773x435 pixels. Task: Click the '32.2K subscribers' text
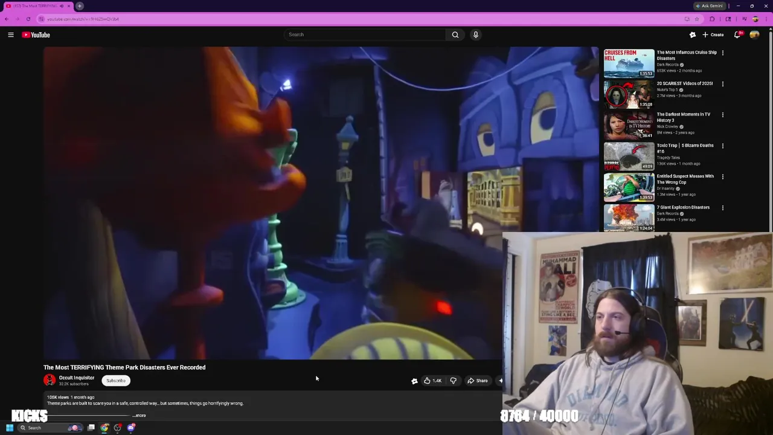(x=74, y=384)
